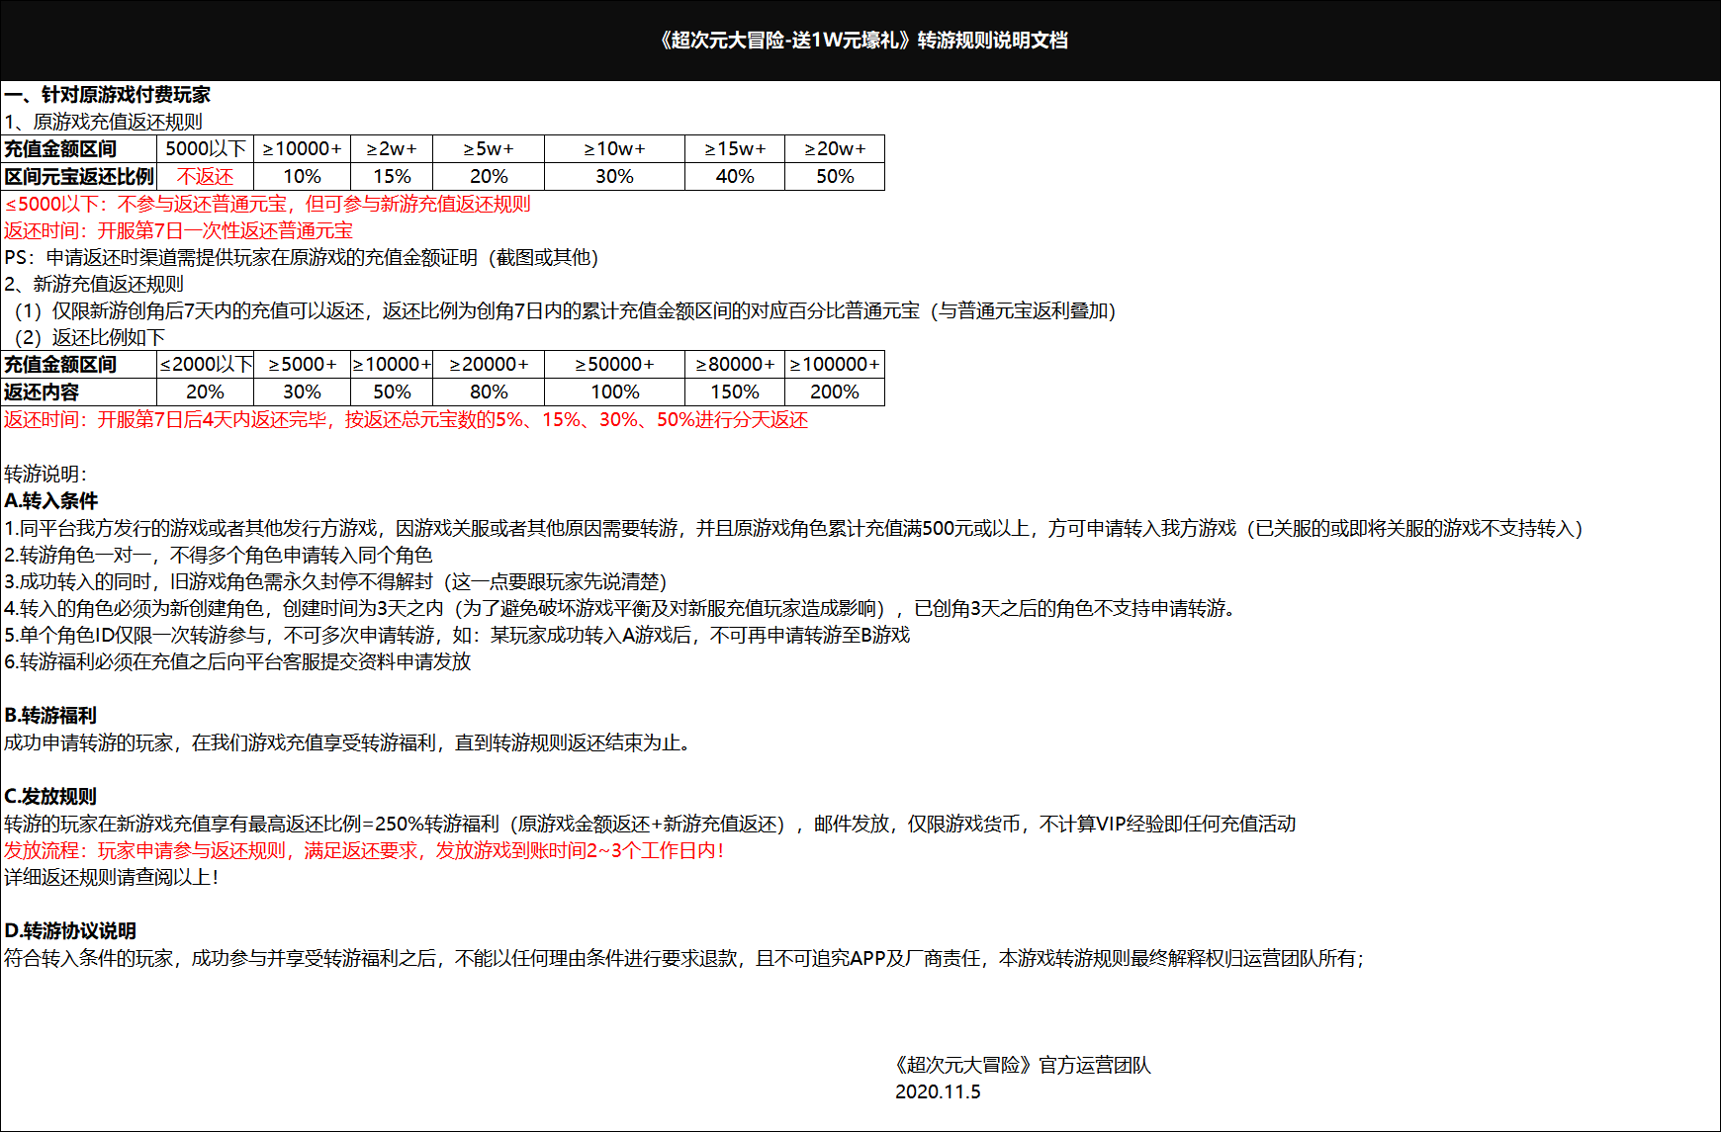Click cell ≥5w+ in first table
Screen dimensions: 1721x1132
(x=489, y=148)
